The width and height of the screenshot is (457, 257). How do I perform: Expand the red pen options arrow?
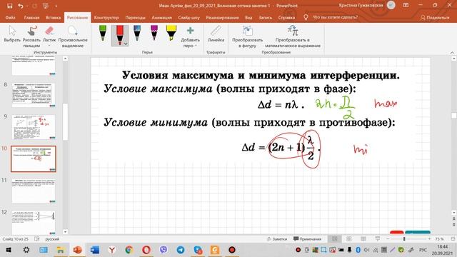126,44
